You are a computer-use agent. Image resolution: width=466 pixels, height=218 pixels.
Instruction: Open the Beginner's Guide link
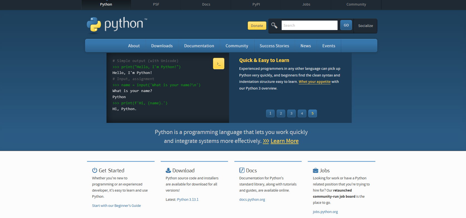[x=116, y=206]
